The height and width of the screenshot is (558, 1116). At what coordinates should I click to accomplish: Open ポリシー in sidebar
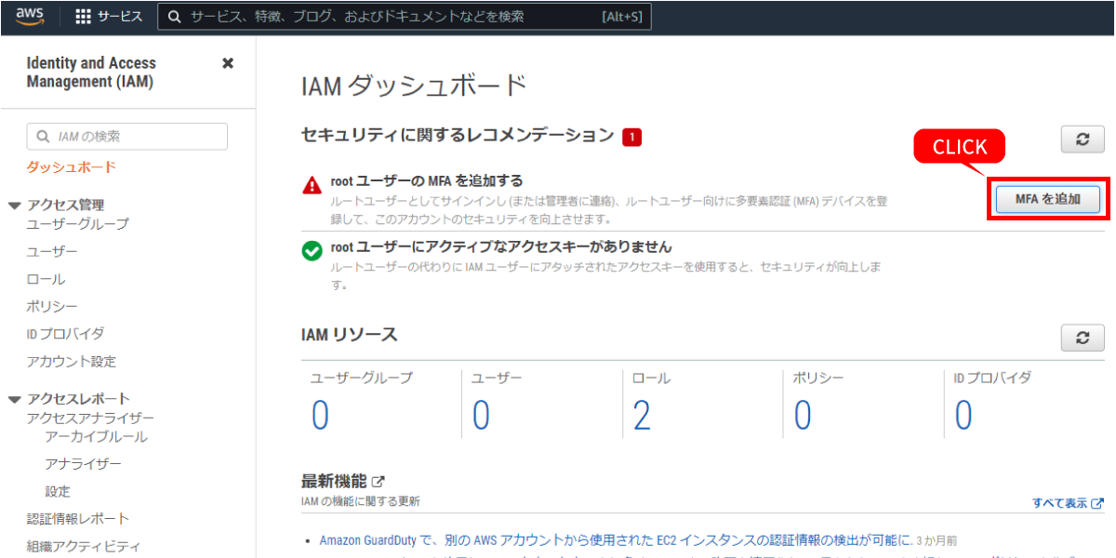pos(52,306)
